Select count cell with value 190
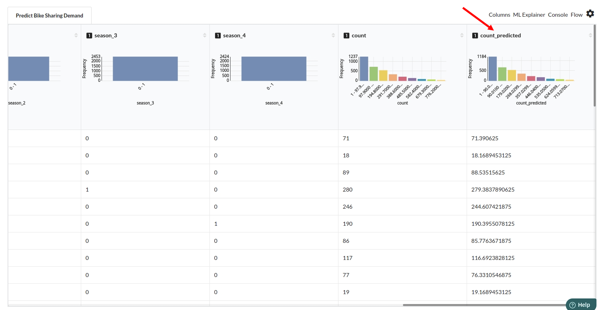 tap(403, 224)
